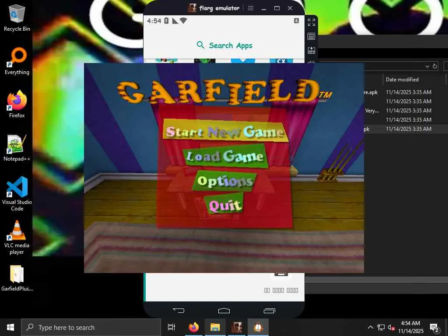
Task: Start a new Garfield game
Action: pos(225,131)
